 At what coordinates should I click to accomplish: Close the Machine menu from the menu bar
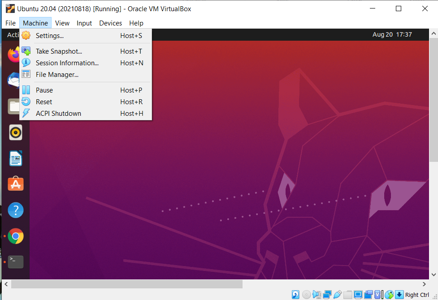[35, 23]
